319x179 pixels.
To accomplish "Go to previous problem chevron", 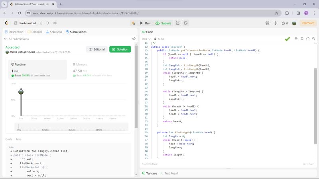I will (41, 23).
